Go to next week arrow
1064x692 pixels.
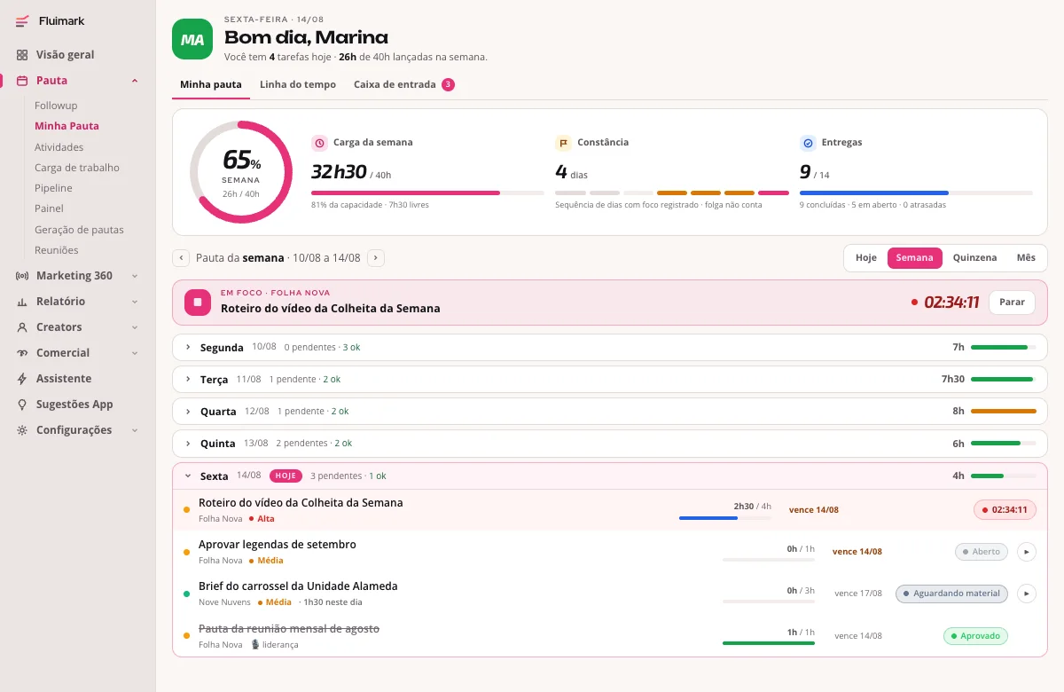[376, 258]
